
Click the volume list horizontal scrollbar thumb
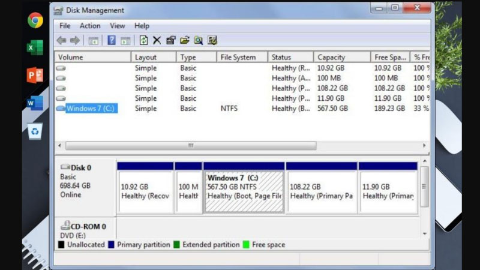pos(191,145)
